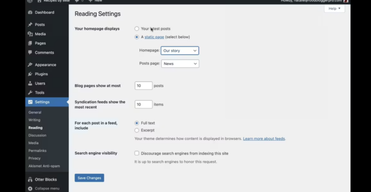The image size is (371, 192).
Task: Click the Posts pushpin icon
Action: (30, 25)
